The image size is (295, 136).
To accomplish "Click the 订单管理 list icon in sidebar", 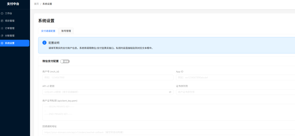I will (2, 28).
